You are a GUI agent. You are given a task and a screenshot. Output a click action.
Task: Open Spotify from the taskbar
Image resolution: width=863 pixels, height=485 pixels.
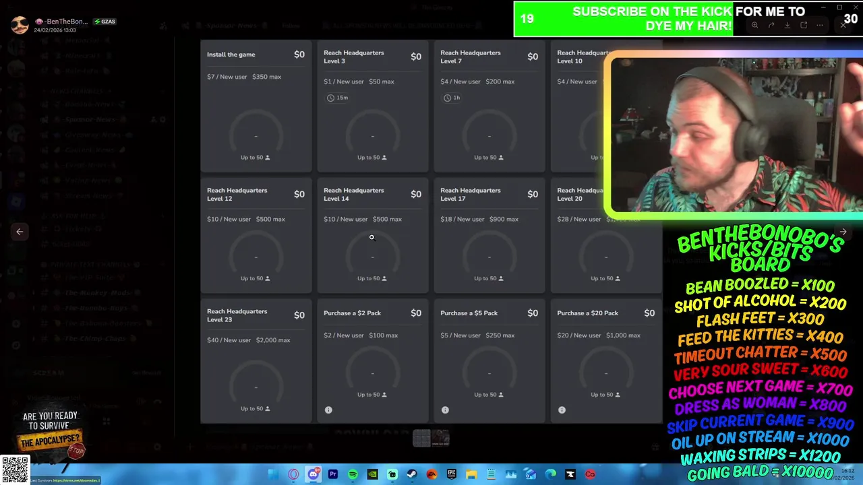click(353, 474)
